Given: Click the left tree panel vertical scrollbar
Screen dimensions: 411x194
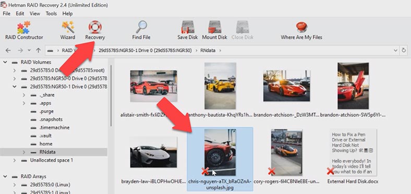Looking at the screenshot, I should click(111, 95).
